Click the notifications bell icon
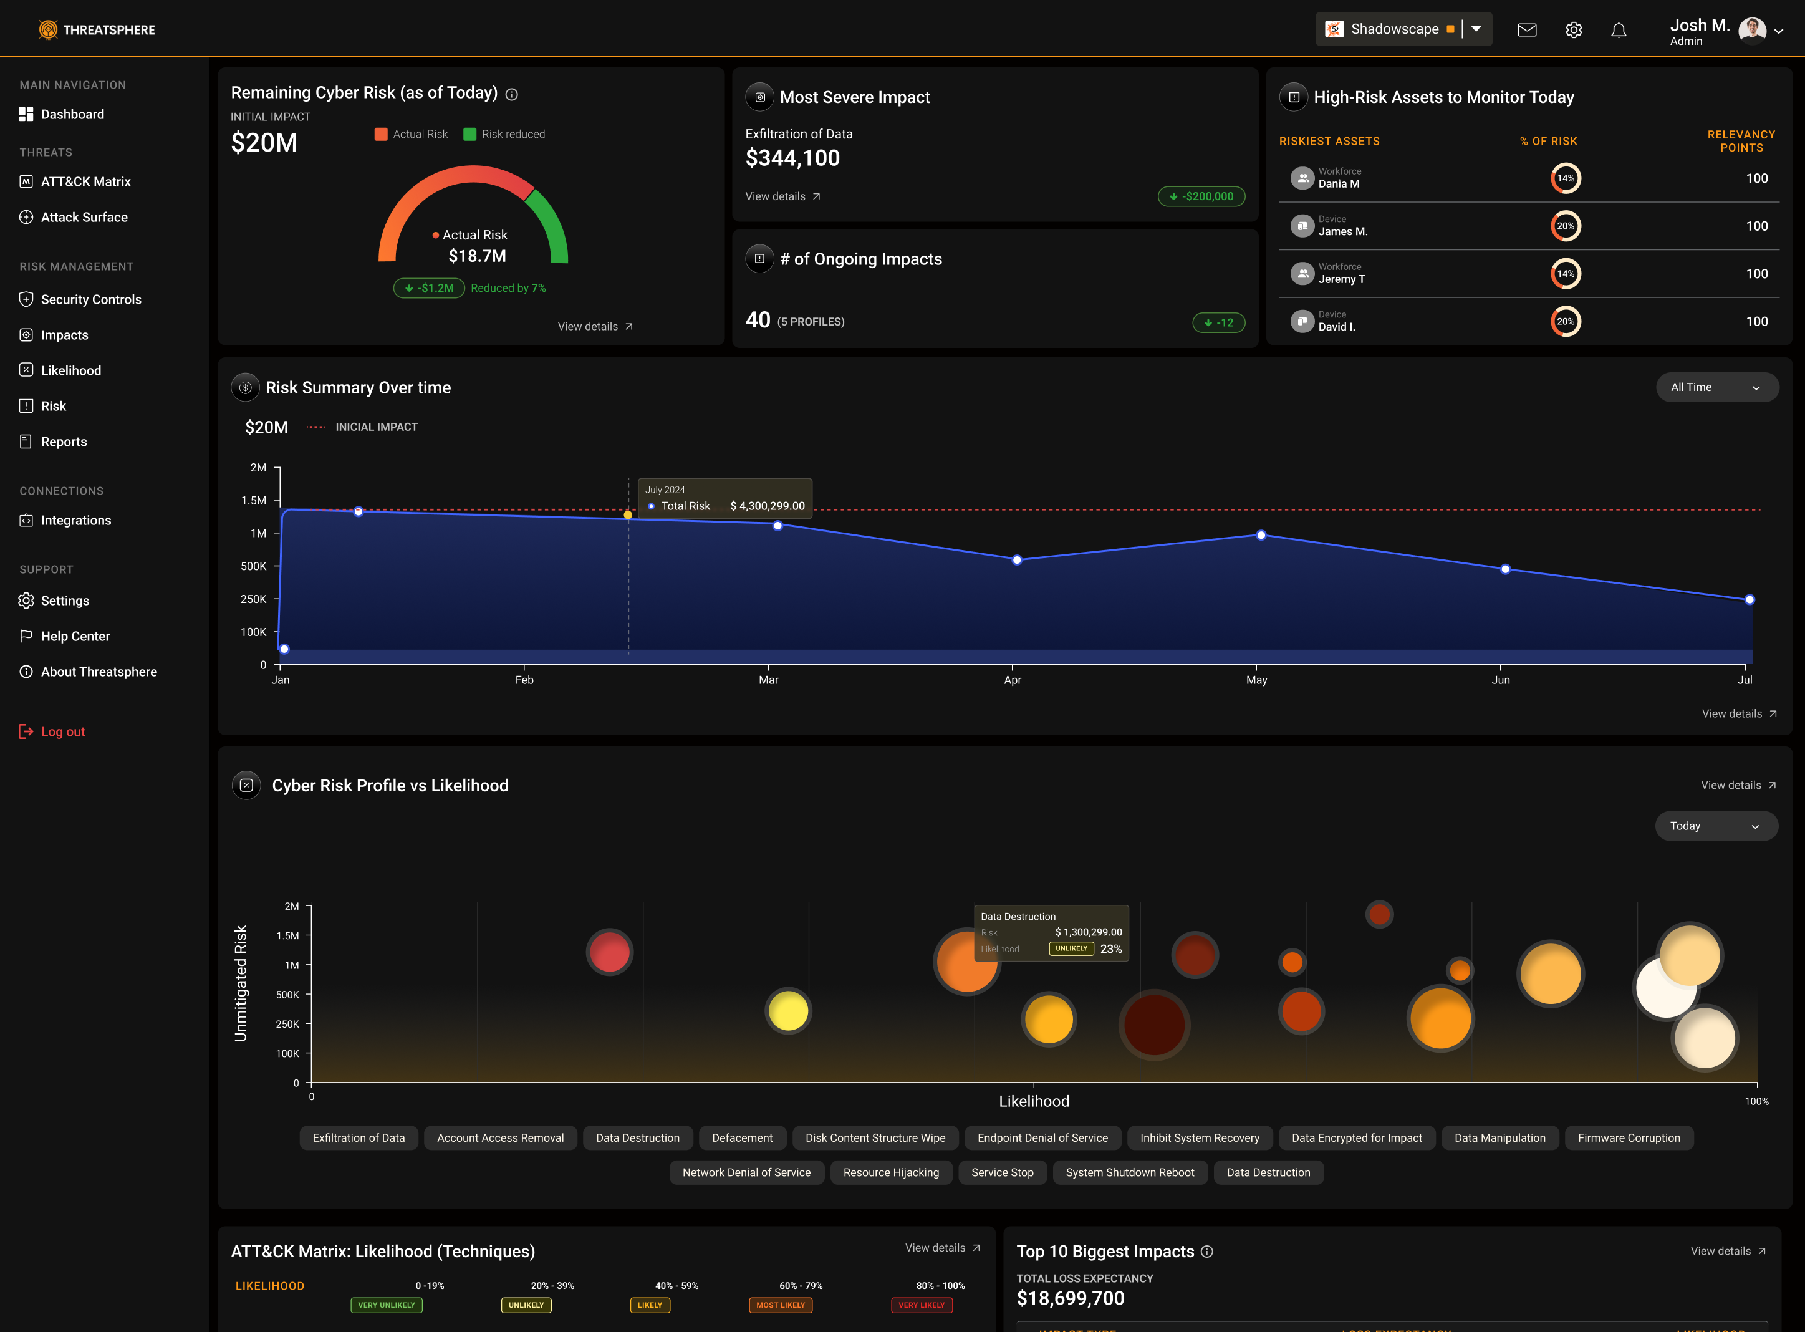Viewport: 1805px width, 1332px height. coord(1618,30)
